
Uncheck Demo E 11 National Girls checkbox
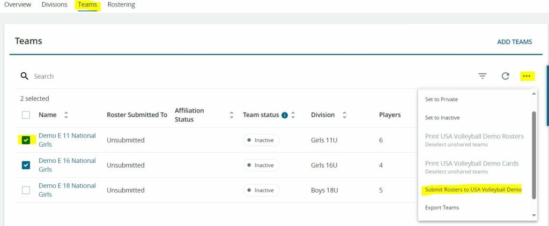(x=26, y=140)
